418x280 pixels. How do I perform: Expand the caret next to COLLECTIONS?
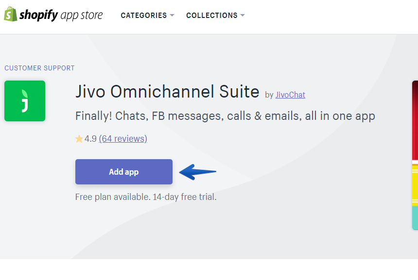pyautogui.click(x=243, y=16)
